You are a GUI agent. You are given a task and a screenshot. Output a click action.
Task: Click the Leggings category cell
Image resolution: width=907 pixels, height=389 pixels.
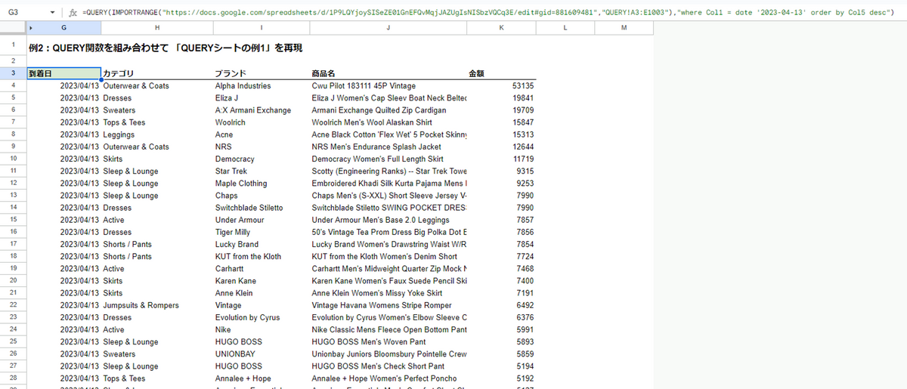pyautogui.click(x=156, y=134)
